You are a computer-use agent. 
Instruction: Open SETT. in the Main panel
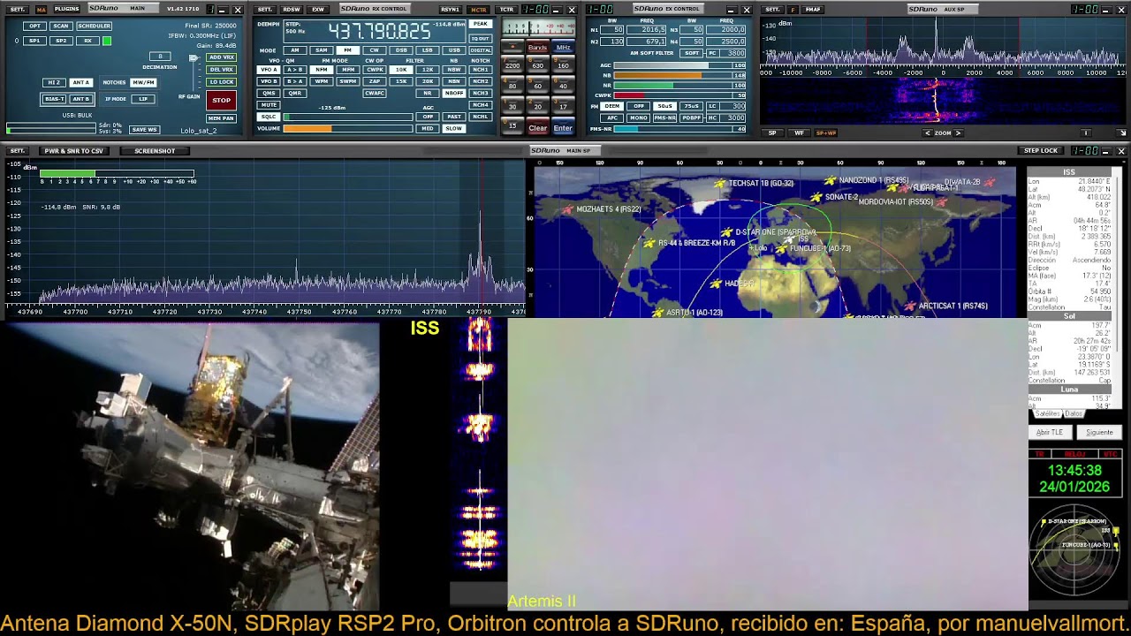18,9
